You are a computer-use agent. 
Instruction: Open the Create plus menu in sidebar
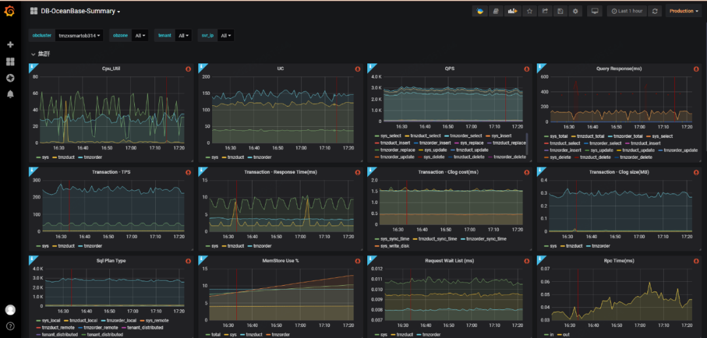tap(10, 44)
